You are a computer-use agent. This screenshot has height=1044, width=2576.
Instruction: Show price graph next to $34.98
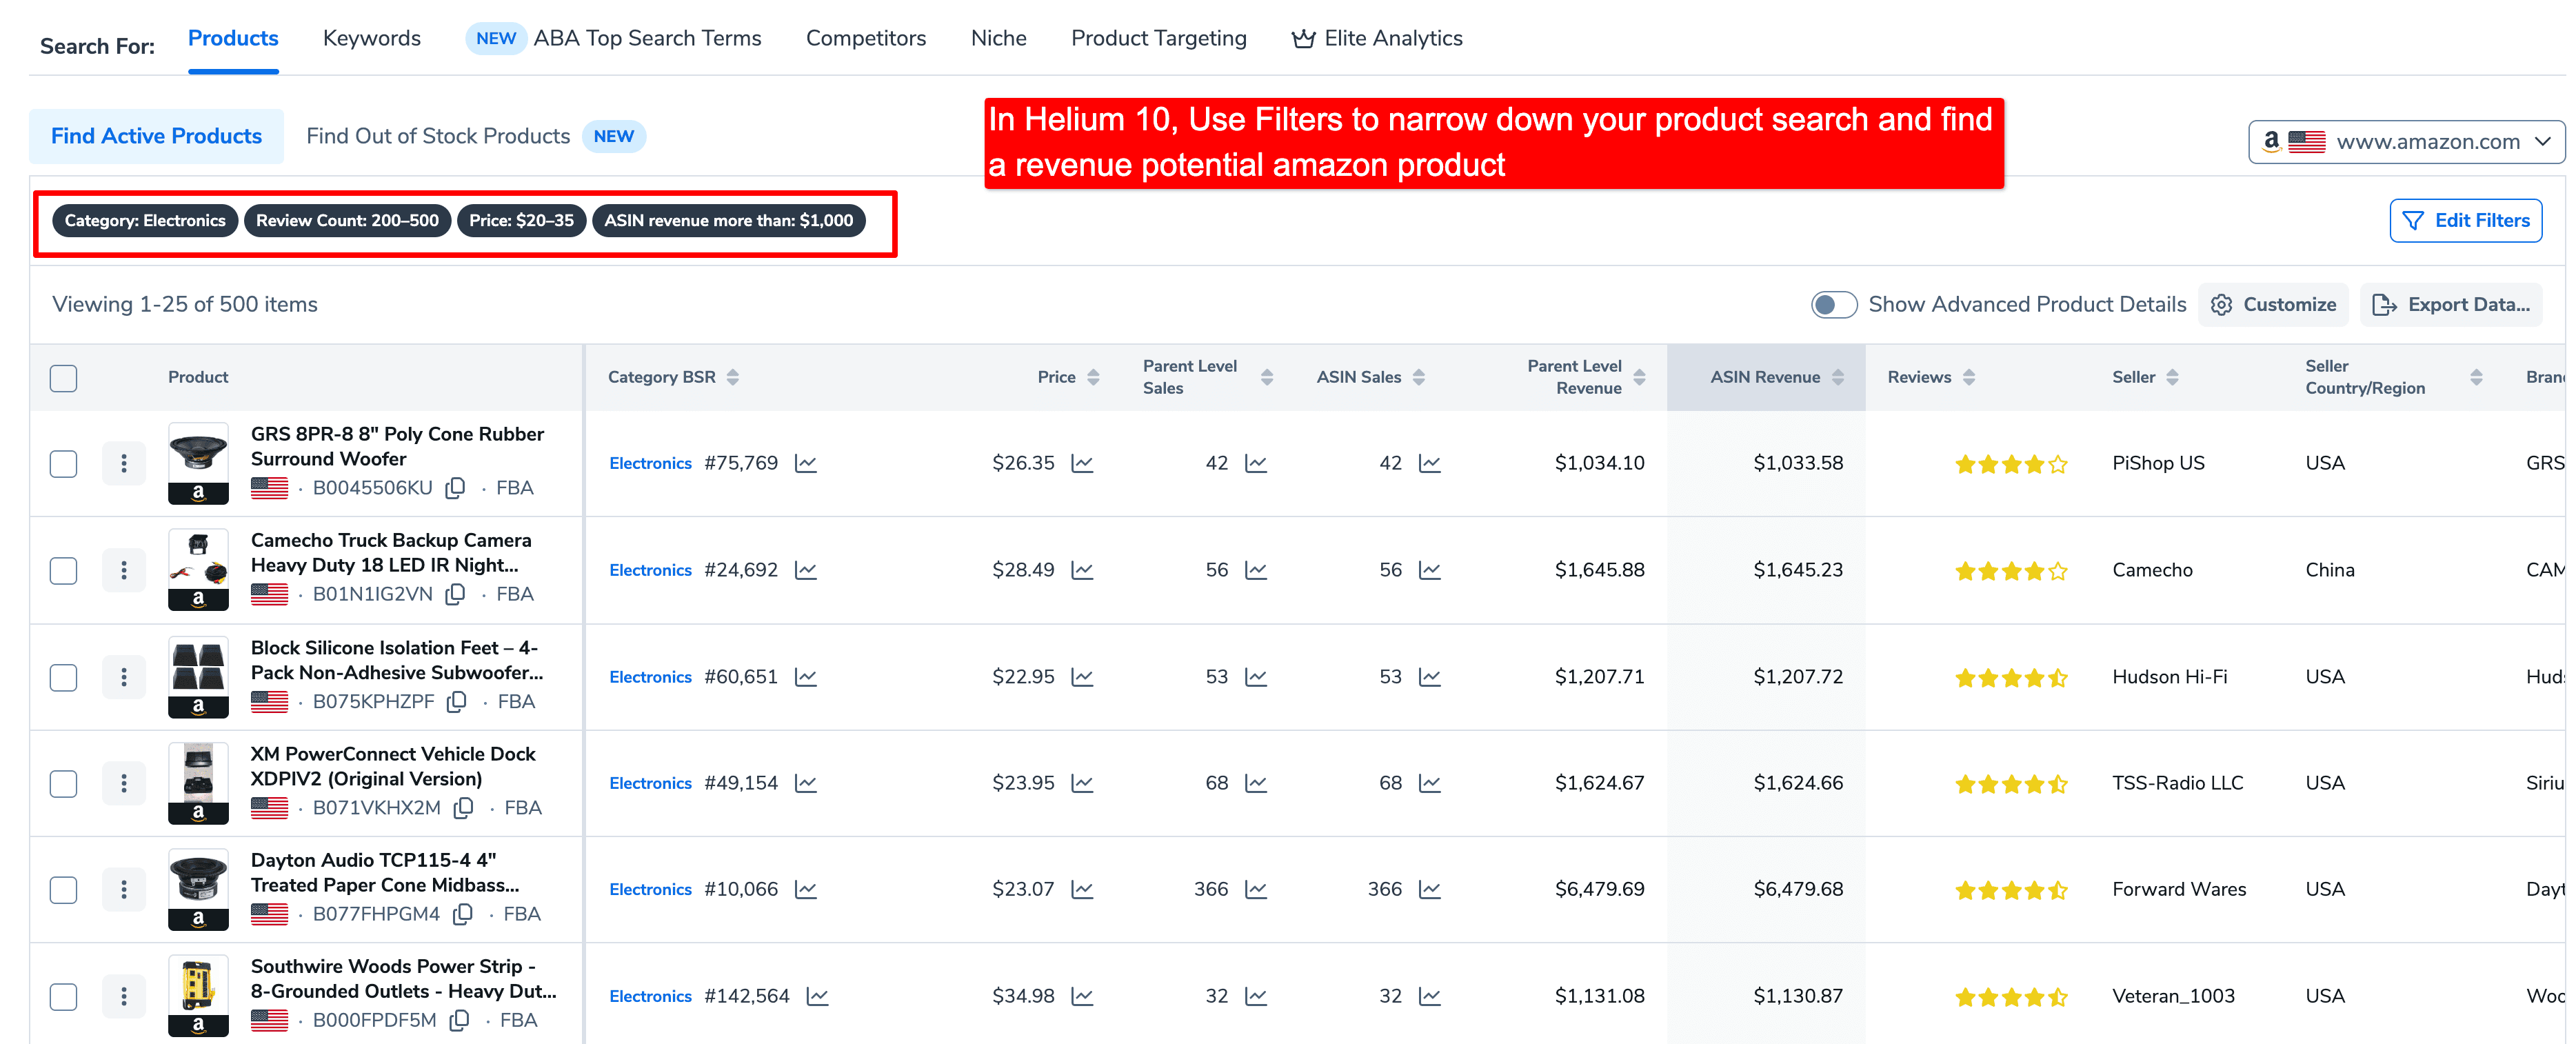(x=1082, y=996)
